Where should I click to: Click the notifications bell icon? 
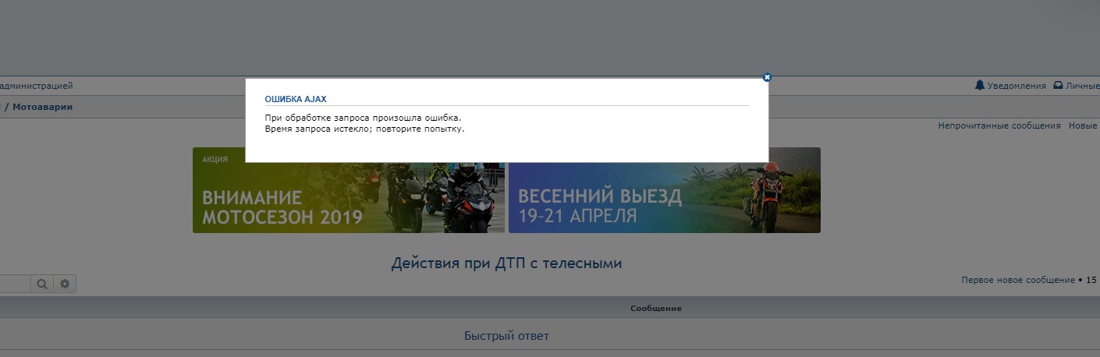tap(979, 86)
